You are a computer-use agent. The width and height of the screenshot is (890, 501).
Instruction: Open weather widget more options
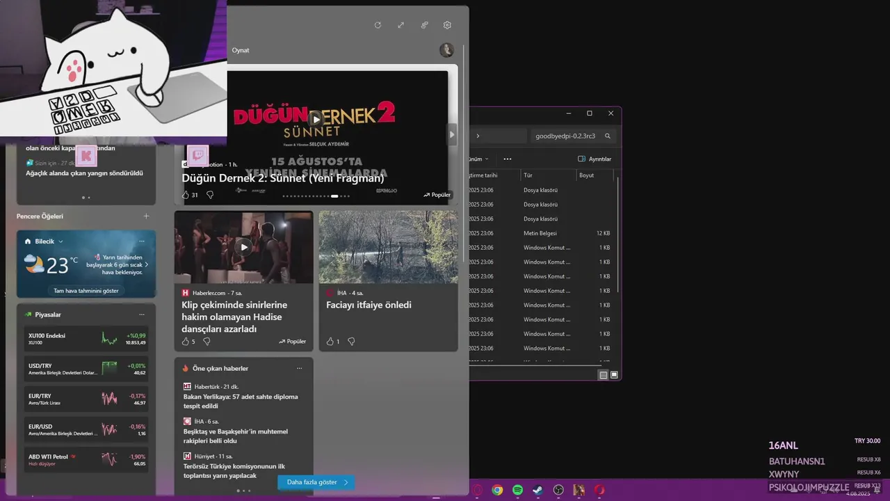tap(142, 241)
